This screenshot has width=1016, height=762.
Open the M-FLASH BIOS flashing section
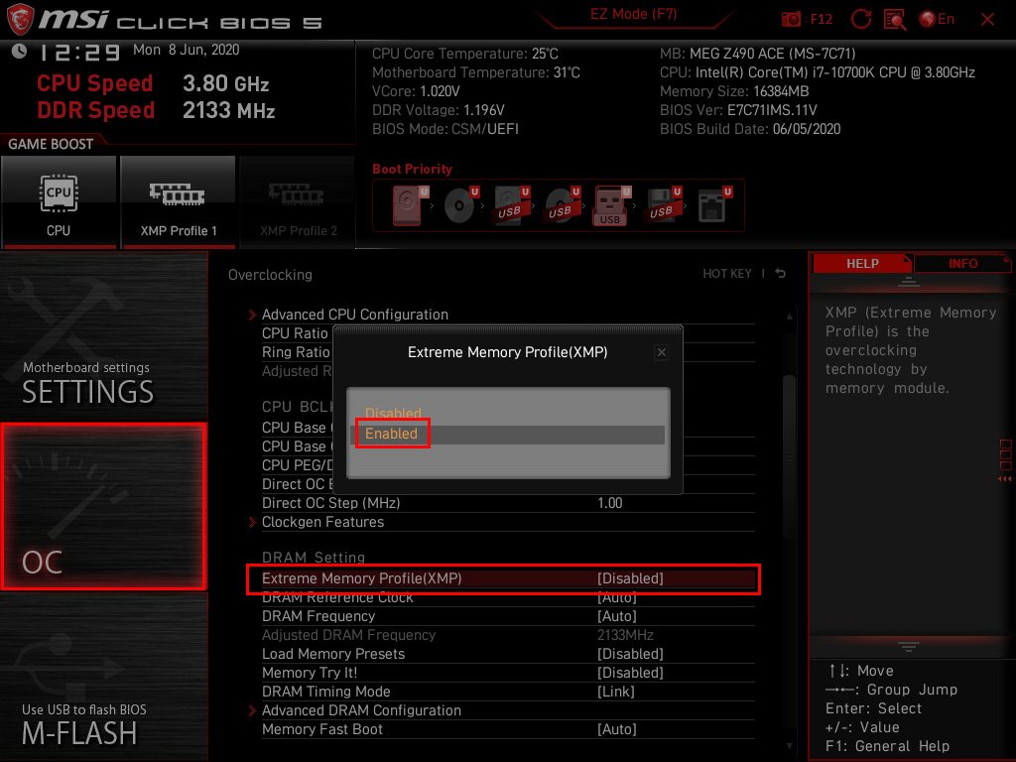103,676
